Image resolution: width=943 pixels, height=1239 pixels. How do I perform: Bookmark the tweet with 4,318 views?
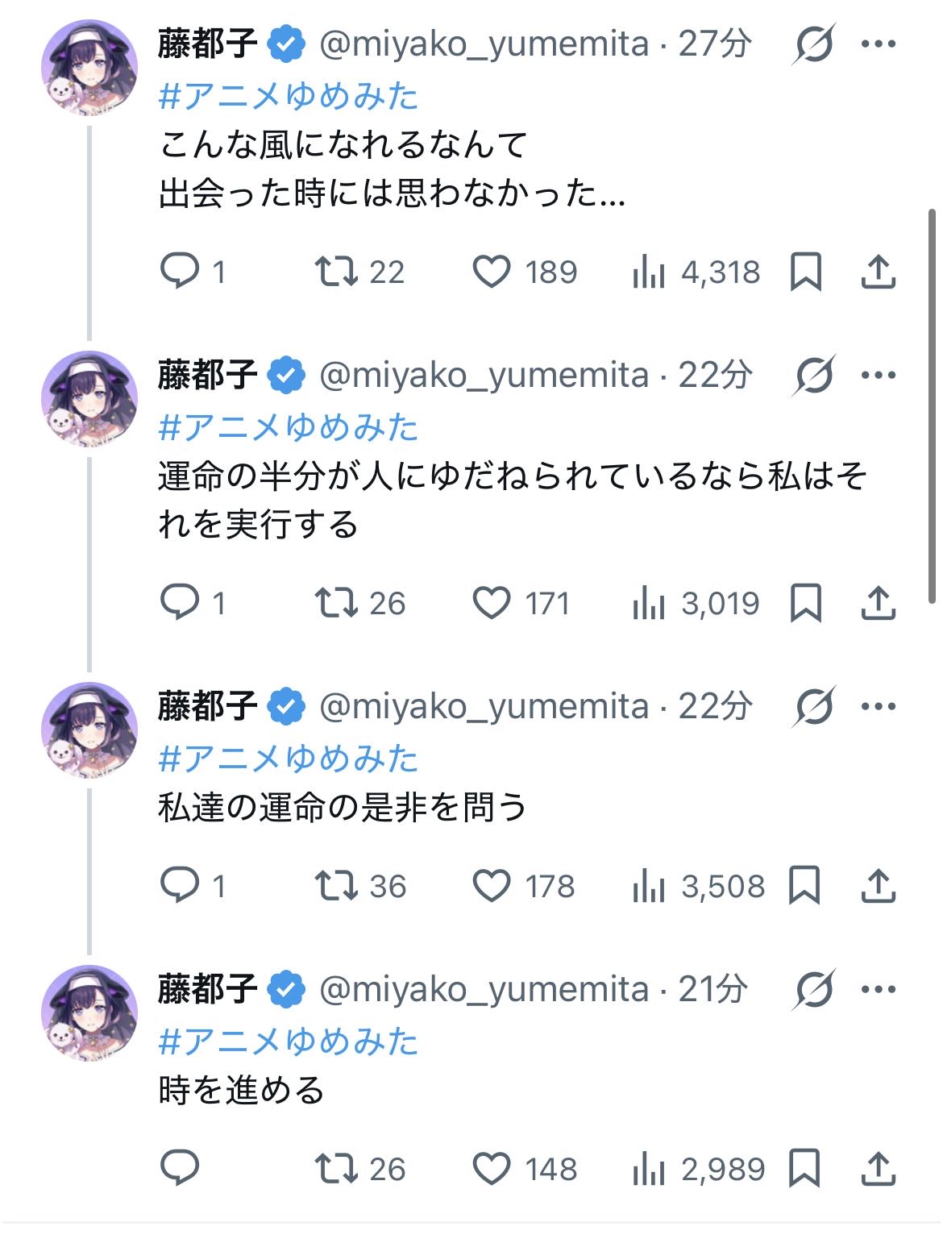coord(806,272)
